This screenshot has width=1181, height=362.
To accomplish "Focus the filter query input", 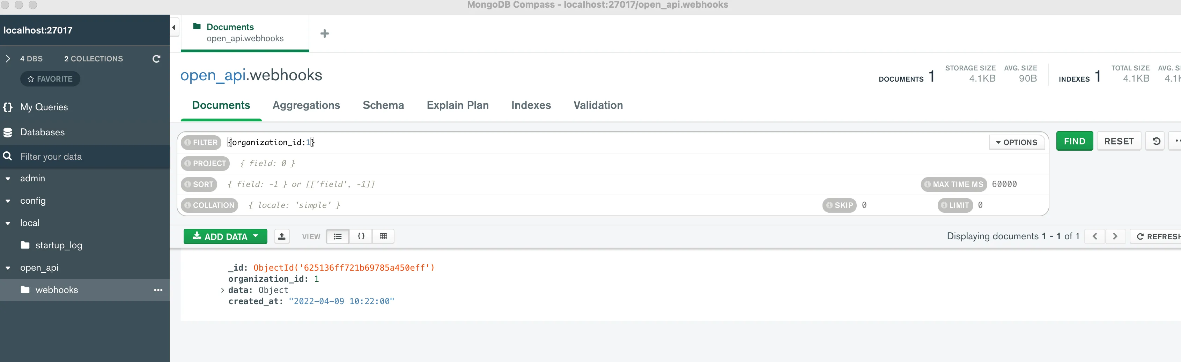I will (x=605, y=143).
